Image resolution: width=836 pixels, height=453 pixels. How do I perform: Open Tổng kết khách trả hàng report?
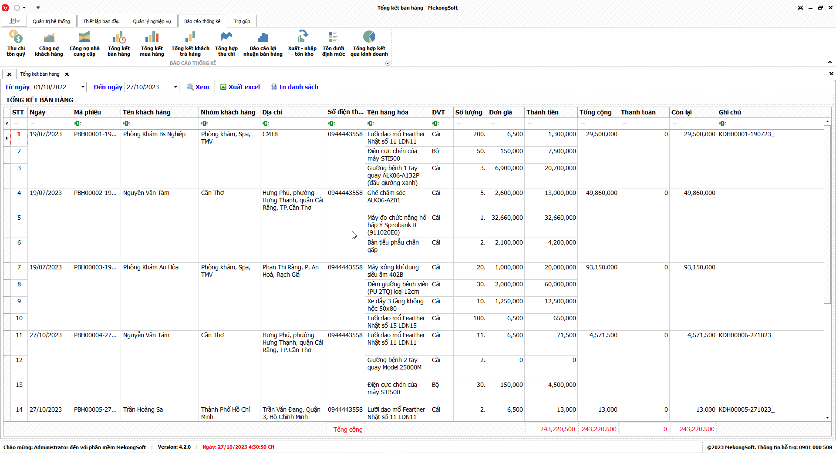(190, 43)
